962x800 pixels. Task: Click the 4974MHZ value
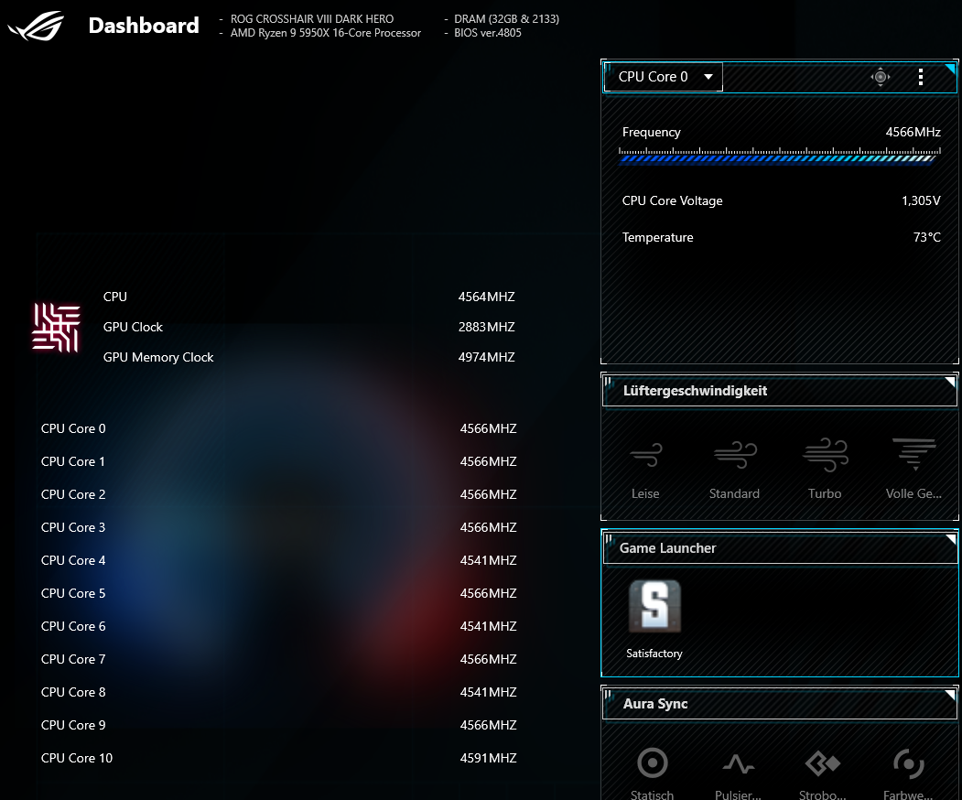[x=487, y=357]
